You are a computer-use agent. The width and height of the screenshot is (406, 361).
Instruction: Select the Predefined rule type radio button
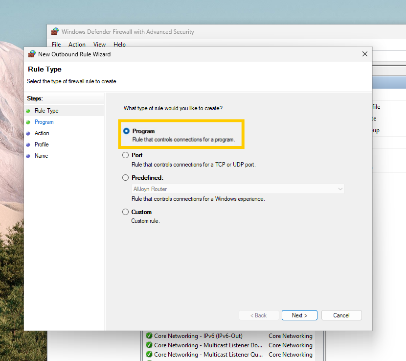125,178
